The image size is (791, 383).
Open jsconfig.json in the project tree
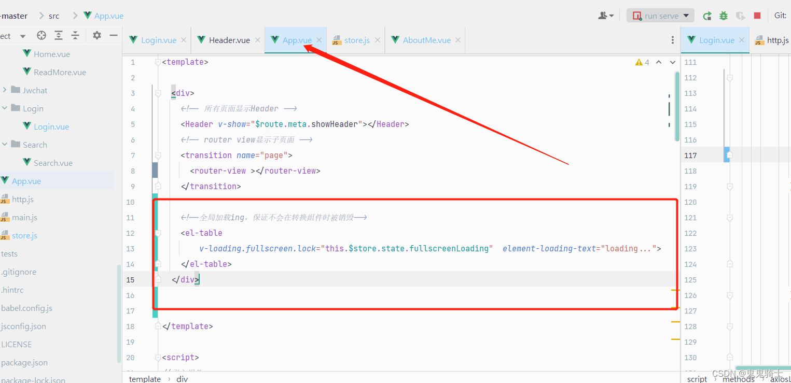(x=23, y=326)
